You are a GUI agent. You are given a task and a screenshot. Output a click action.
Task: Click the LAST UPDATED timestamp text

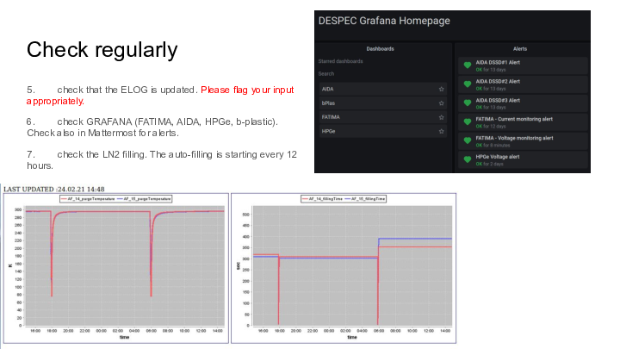(54, 189)
